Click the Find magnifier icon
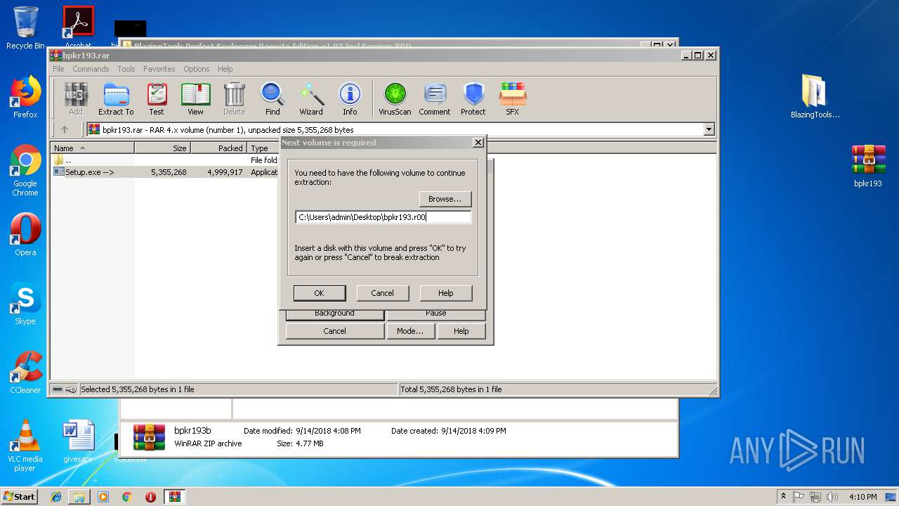This screenshot has height=506, width=899. [x=273, y=98]
